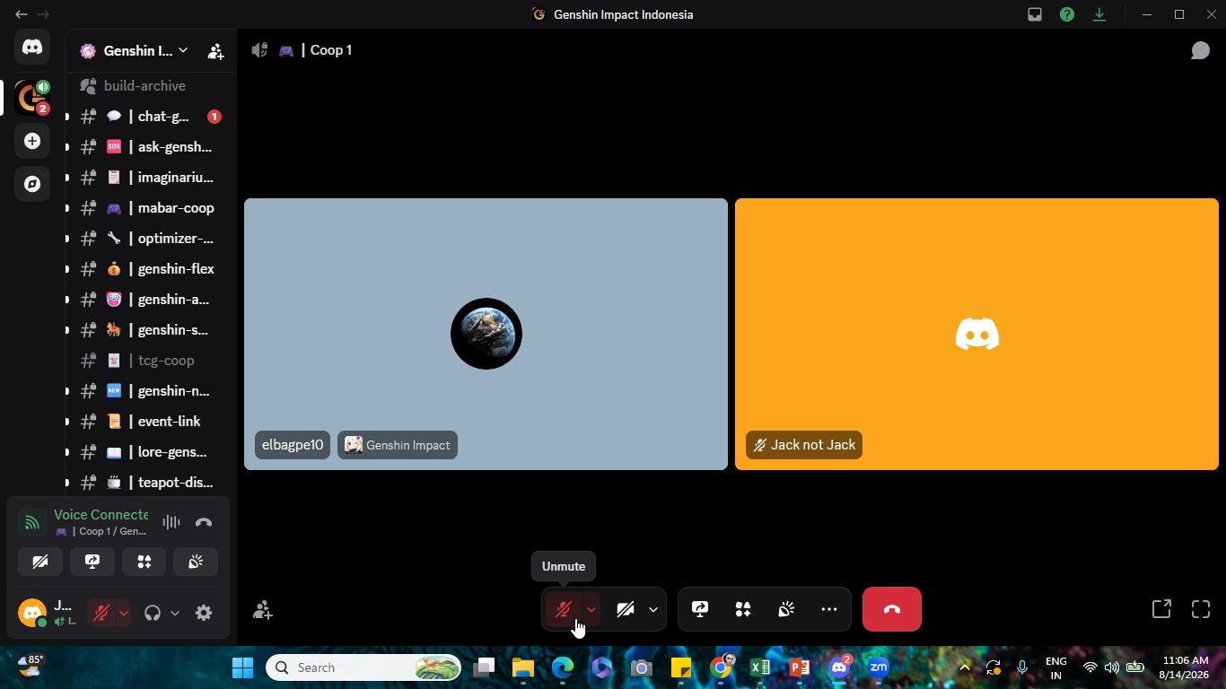This screenshot has width=1226, height=689.
Task: Select elbagpe10 video tile
Action: pos(486,334)
